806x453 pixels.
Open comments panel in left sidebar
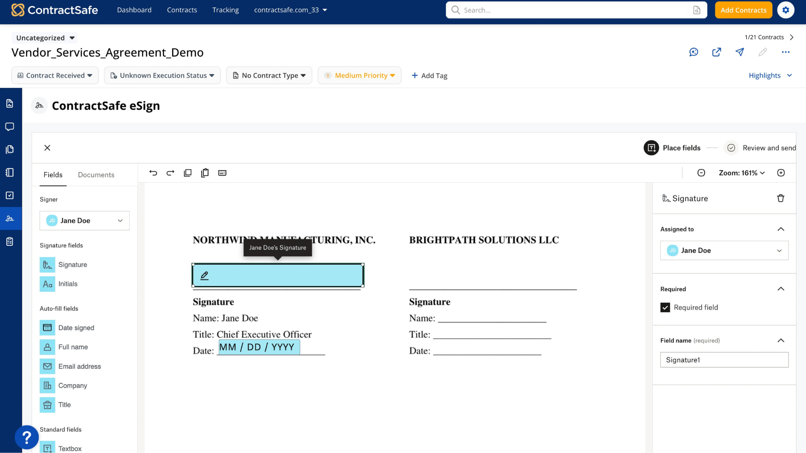[x=10, y=127]
